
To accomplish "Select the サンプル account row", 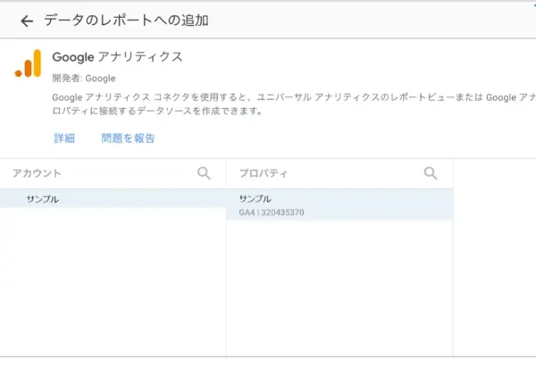I will point(113,199).
